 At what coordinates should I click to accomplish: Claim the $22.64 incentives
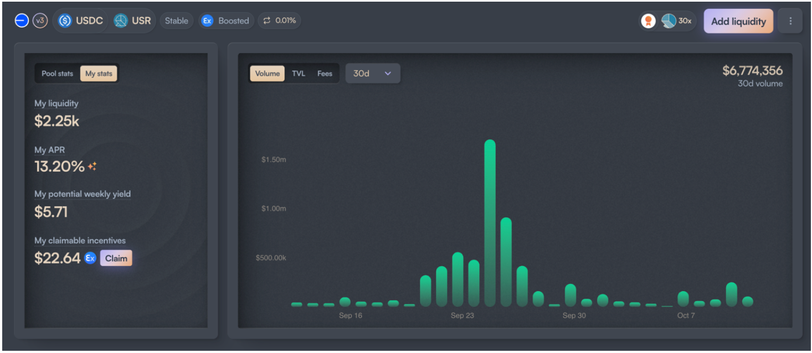[x=116, y=258]
